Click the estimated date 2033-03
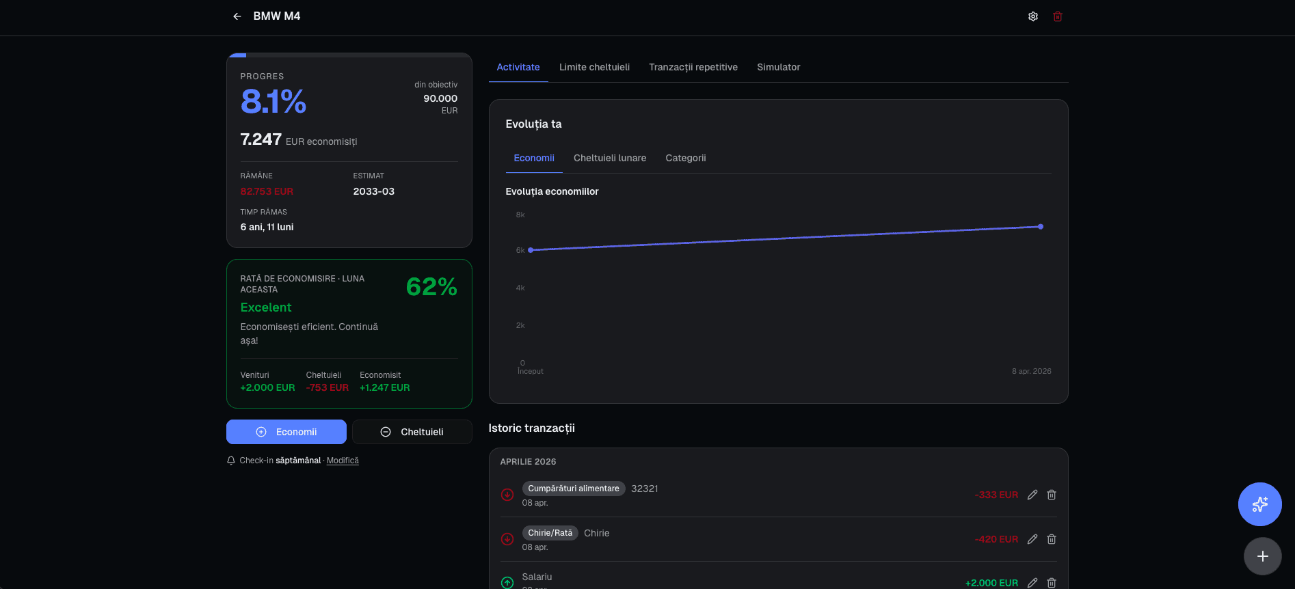1295x589 pixels. [374, 191]
